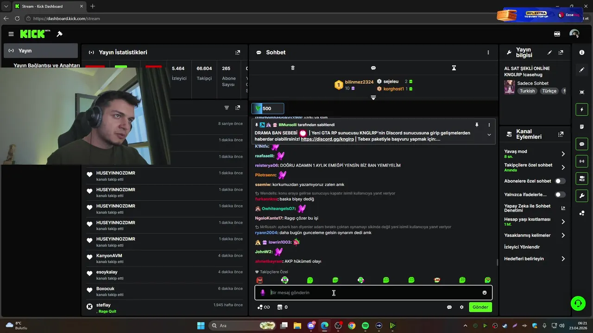Click İzleyici Yönlendir option
593x333 pixels.
pos(522,247)
